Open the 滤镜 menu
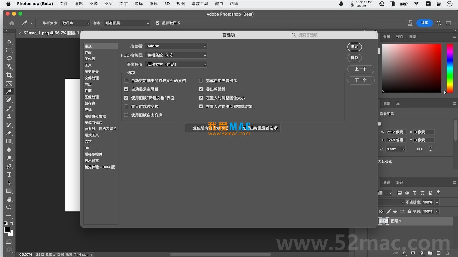Screen dimensions: 458x257 [x=153, y=4]
